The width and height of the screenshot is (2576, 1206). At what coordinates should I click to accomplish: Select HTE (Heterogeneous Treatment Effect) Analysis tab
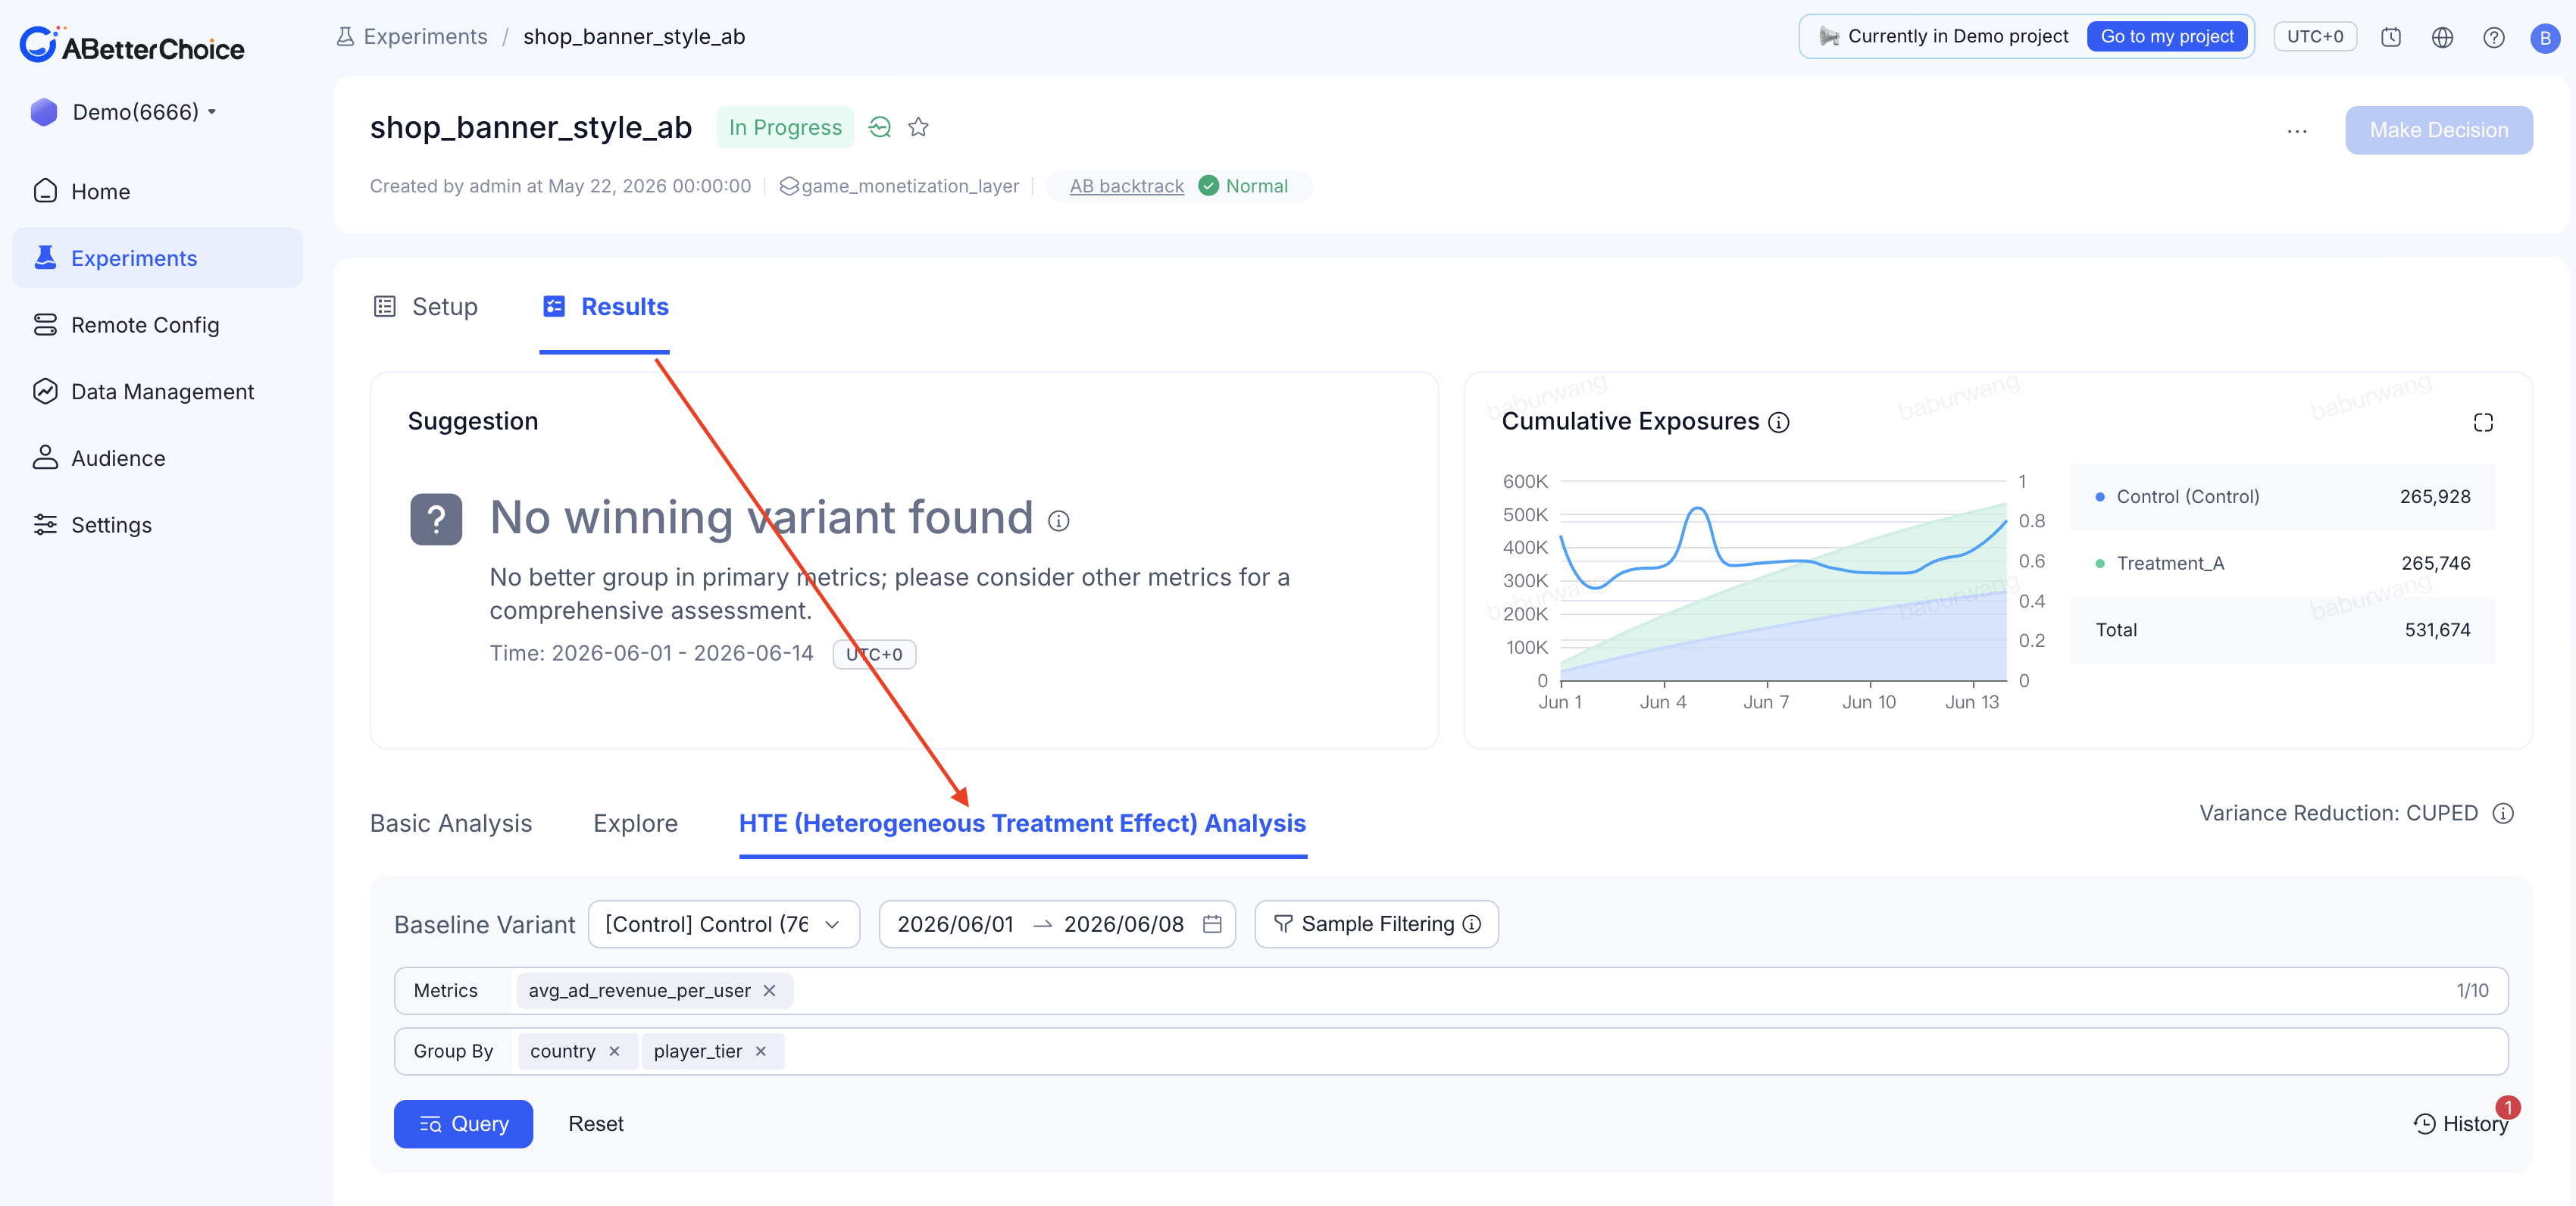pos(1022,823)
